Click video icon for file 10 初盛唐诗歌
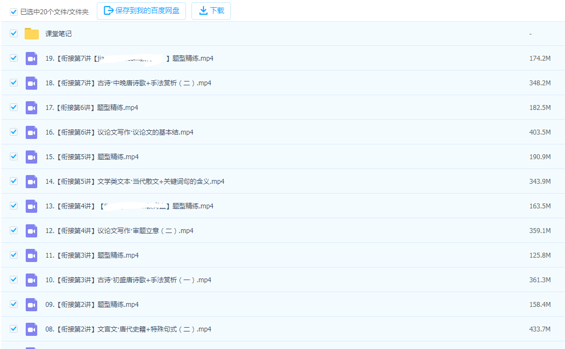 click(x=32, y=280)
